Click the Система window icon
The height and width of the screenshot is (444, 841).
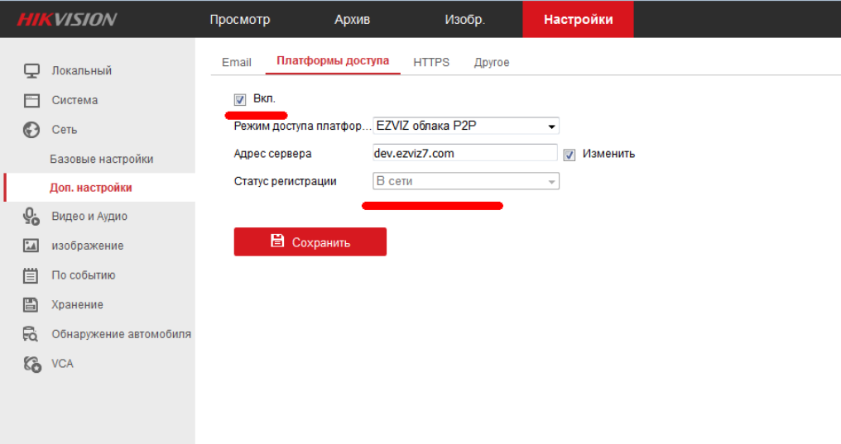31,101
